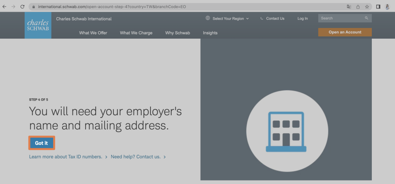
Task: Click the Open an Account button
Action: (345, 32)
